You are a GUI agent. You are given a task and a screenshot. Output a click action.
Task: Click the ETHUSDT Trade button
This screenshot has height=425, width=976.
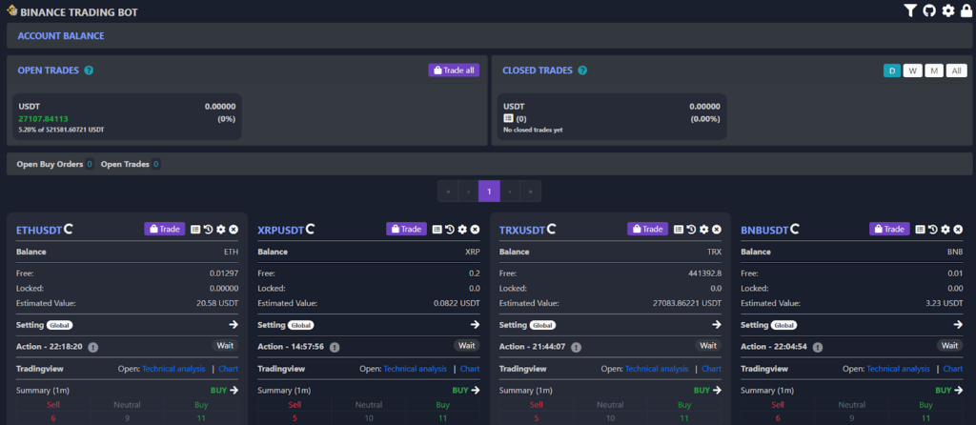coord(165,229)
